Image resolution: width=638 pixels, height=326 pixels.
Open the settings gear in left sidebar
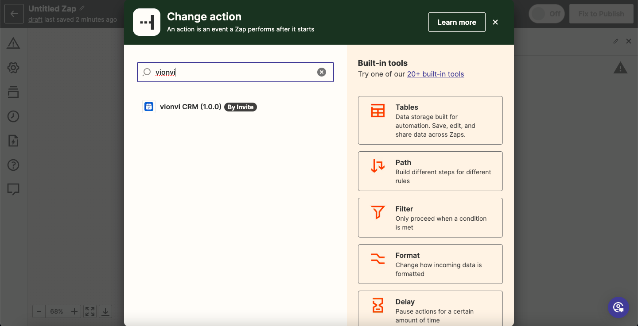(13, 68)
